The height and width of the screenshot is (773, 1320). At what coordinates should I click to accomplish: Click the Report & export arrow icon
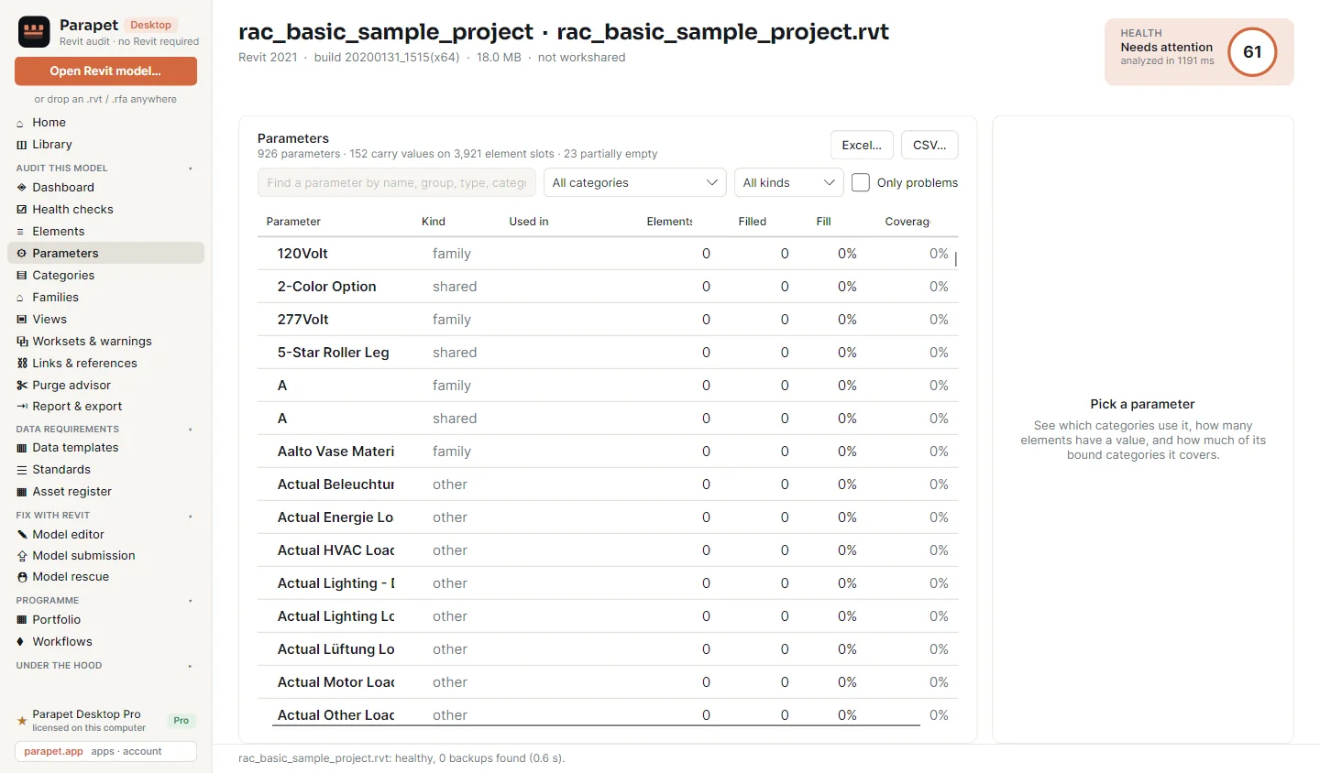(x=21, y=407)
